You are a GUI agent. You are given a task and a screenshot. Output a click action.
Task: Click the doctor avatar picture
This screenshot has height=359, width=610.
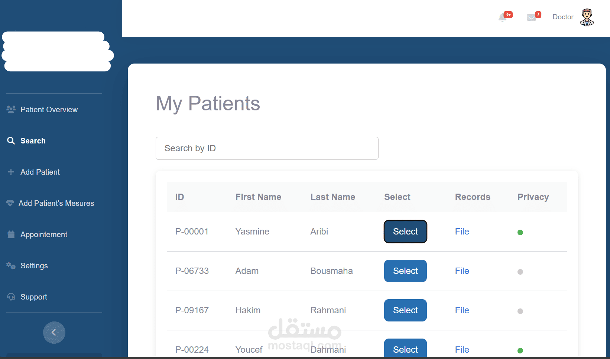click(x=587, y=17)
